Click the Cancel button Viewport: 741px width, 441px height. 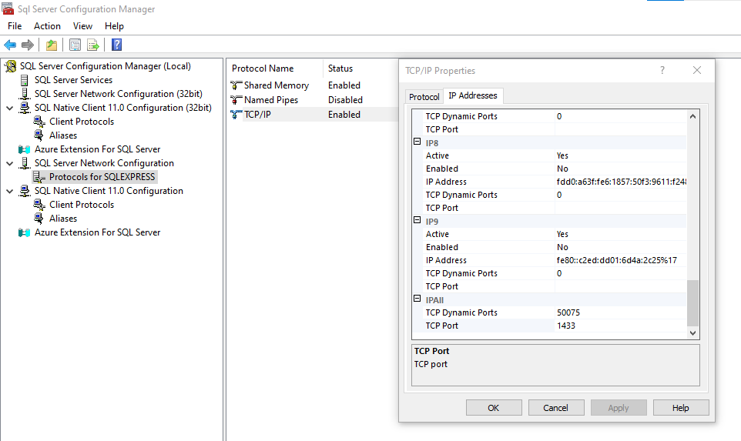coord(555,408)
